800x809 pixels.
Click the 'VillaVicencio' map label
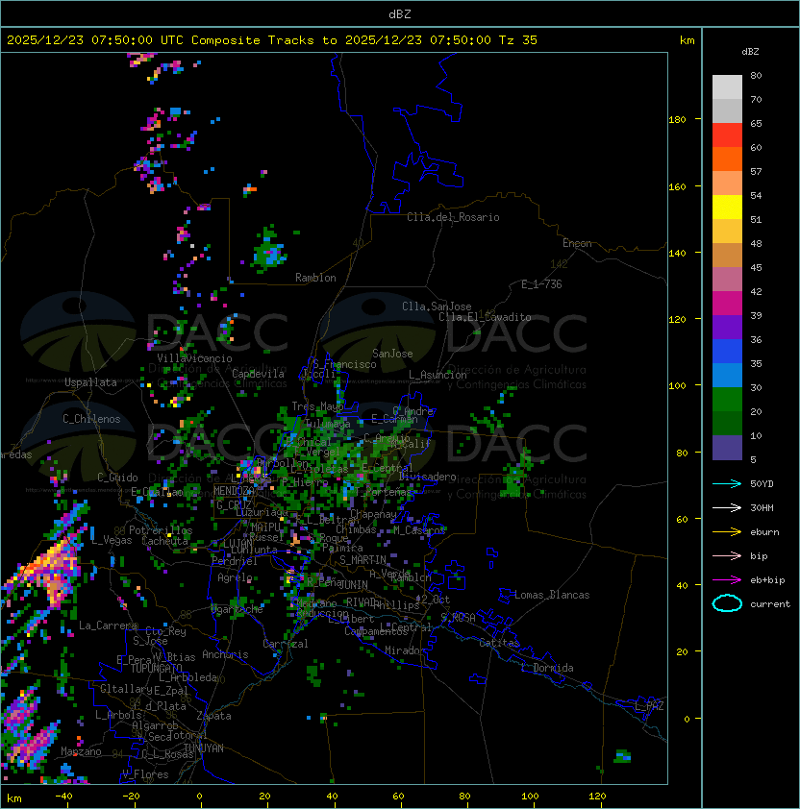click(x=194, y=358)
